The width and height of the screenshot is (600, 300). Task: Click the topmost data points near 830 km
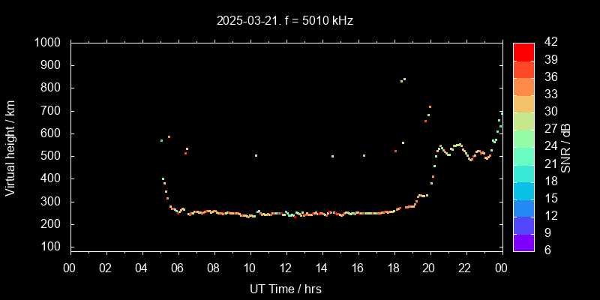click(x=403, y=80)
